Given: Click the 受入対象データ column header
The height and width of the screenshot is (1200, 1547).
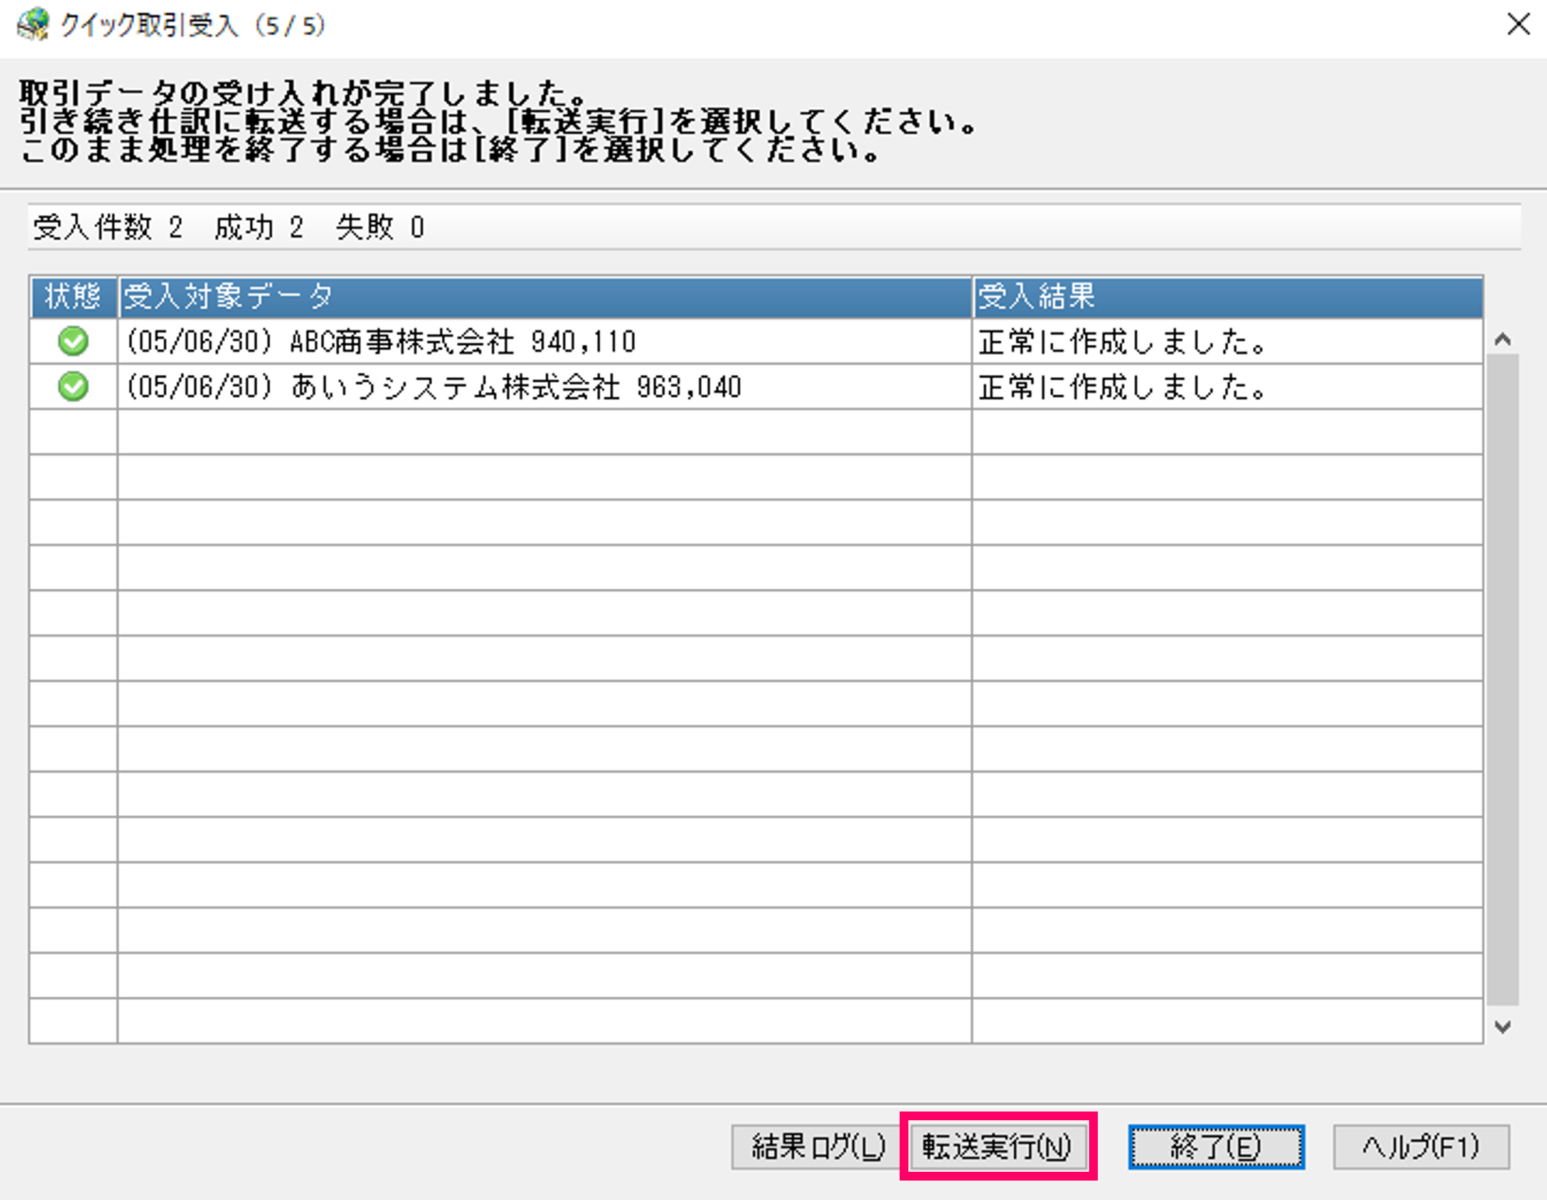Looking at the screenshot, I should tap(544, 296).
